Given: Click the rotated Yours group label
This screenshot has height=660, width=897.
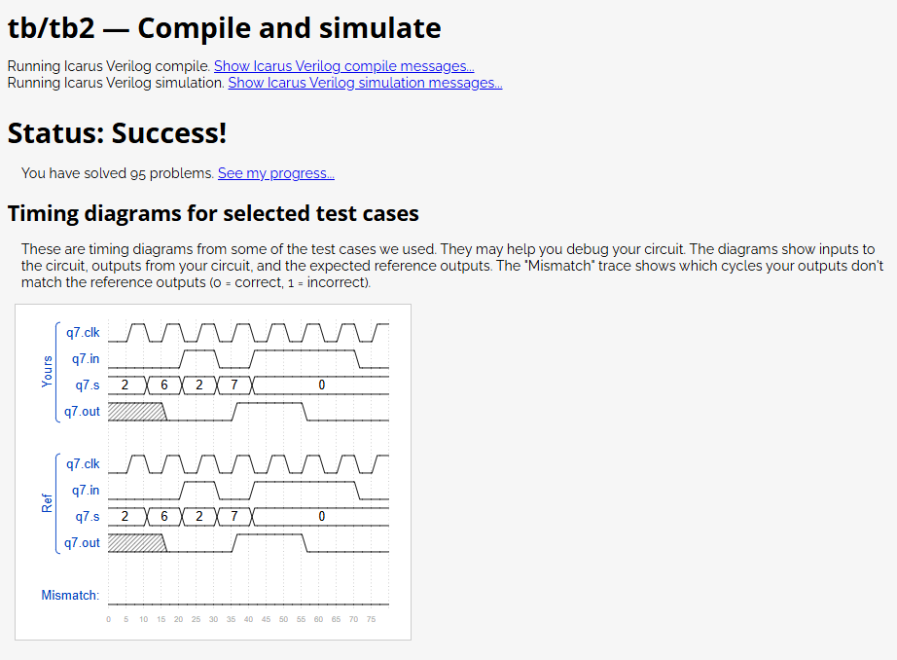Looking at the screenshot, I should click(x=47, y=372).
